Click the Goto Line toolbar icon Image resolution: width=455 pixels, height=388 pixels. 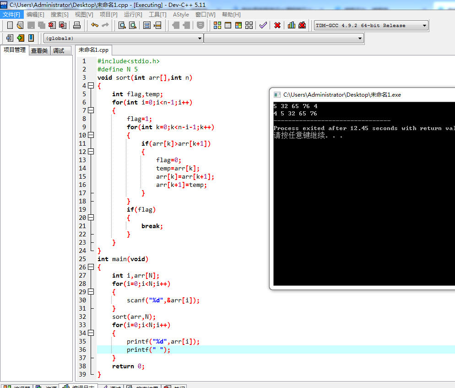coord(157,25)
